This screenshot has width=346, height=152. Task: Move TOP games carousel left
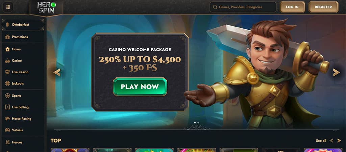[331, 141]
